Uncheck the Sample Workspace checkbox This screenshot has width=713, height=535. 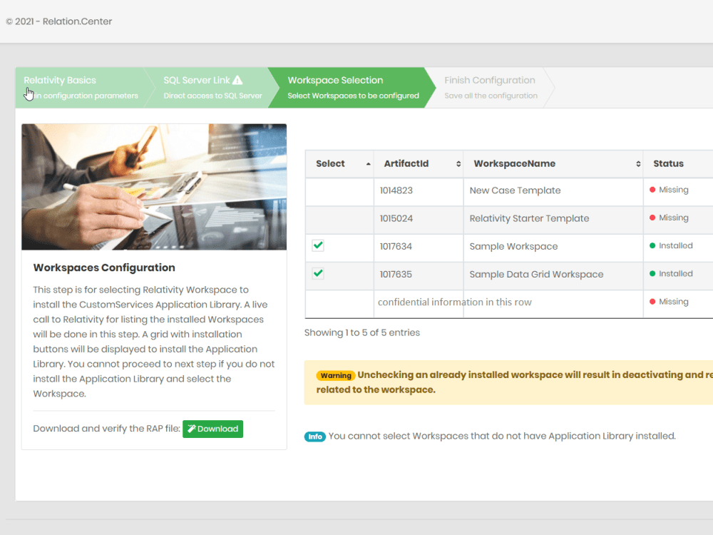318,245
